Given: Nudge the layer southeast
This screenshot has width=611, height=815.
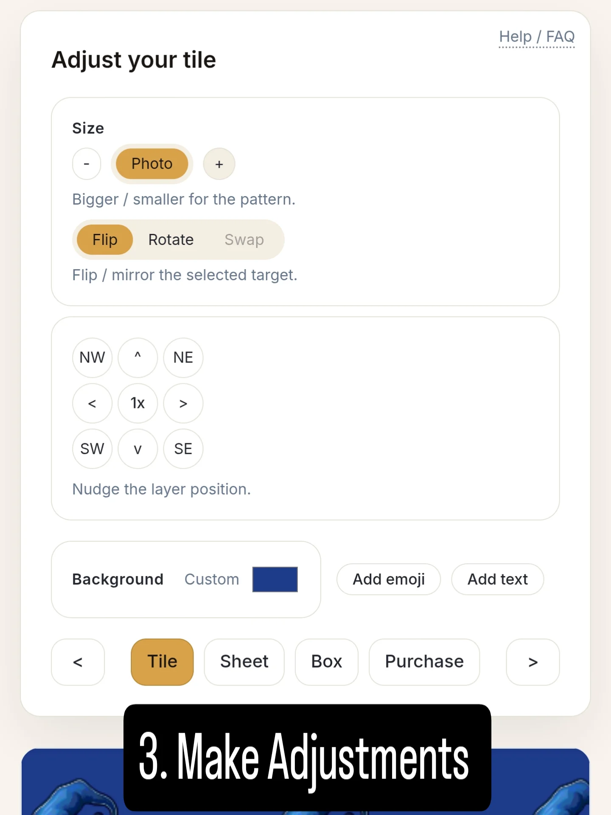Looking at the screenshot, I should [x=183, y=449].
